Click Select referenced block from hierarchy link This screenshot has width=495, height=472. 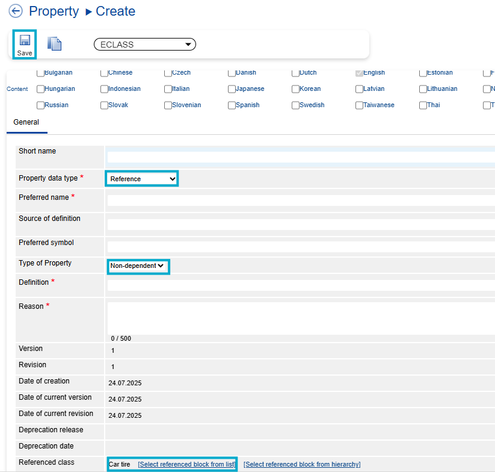click(x=302, y=465)
